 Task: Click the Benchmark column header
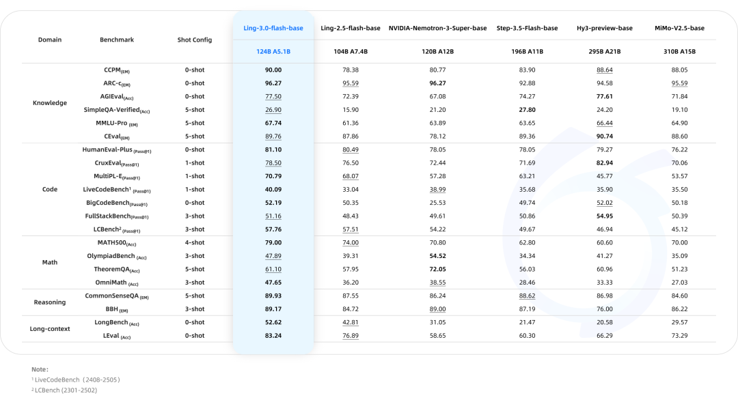pos(117,40)
